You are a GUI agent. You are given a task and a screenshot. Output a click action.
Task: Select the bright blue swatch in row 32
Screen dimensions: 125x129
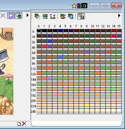click(x=50, y=41)
